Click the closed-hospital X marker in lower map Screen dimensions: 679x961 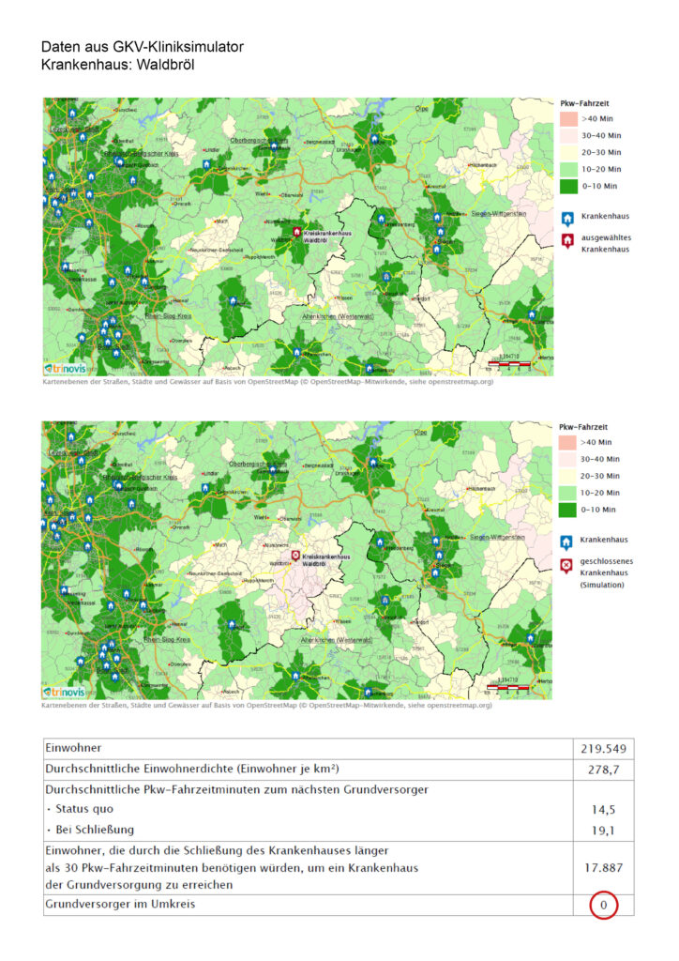[x=295, y=556]
